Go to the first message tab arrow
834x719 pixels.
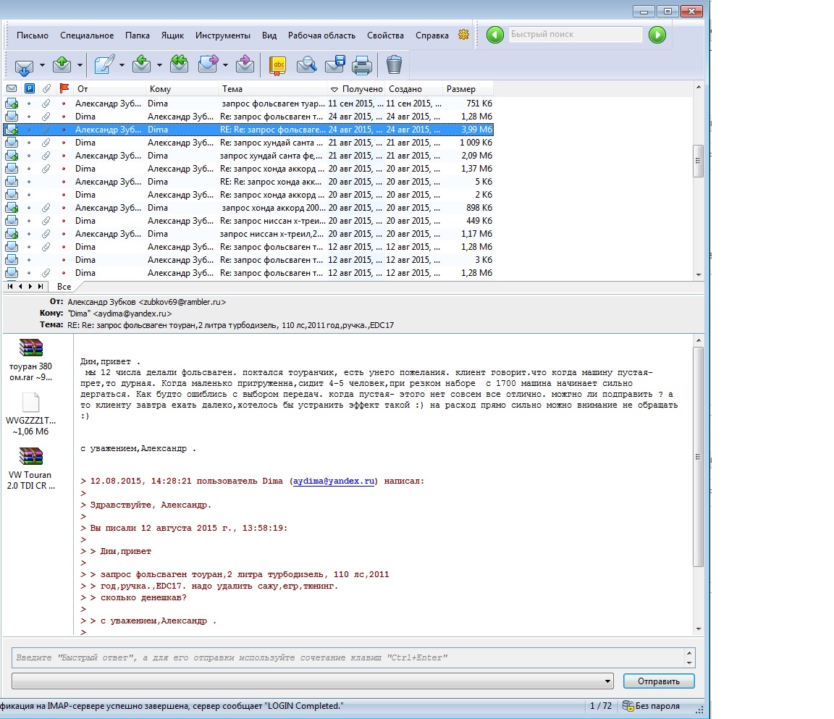click(10, 286)
